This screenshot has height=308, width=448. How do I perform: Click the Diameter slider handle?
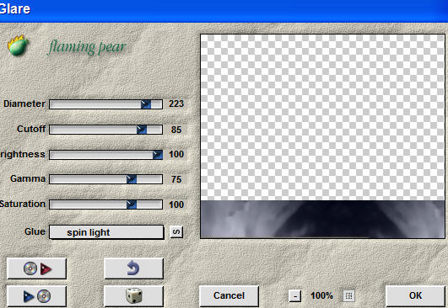146,104
